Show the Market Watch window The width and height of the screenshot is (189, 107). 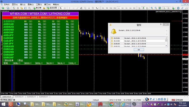tap(14, 8)
